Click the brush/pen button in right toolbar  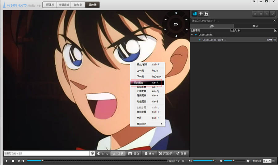[273, 14]
